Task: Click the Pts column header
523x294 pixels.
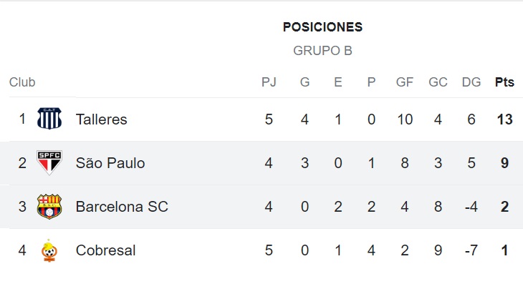Action: click(504, 82)
